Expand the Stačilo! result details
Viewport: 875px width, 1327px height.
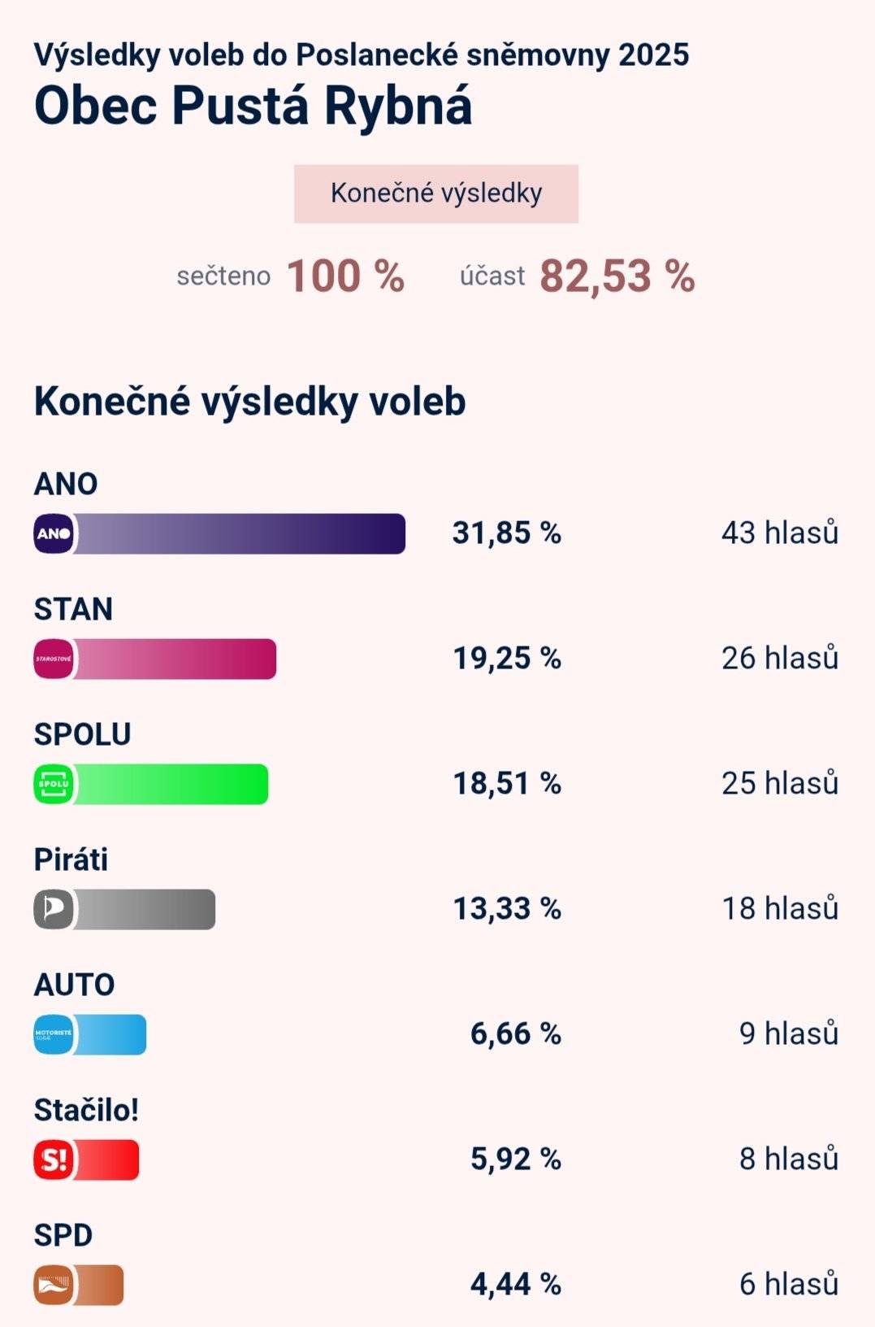pyautogui.click(x=89, y=1160)
